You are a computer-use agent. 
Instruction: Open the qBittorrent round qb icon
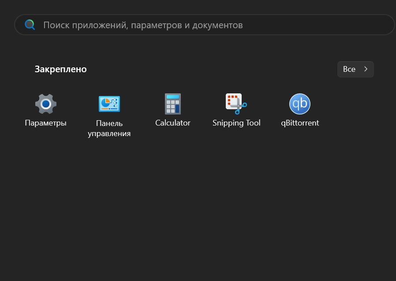click(300, 104)
